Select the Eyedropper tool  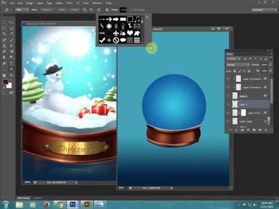point(11,34)
